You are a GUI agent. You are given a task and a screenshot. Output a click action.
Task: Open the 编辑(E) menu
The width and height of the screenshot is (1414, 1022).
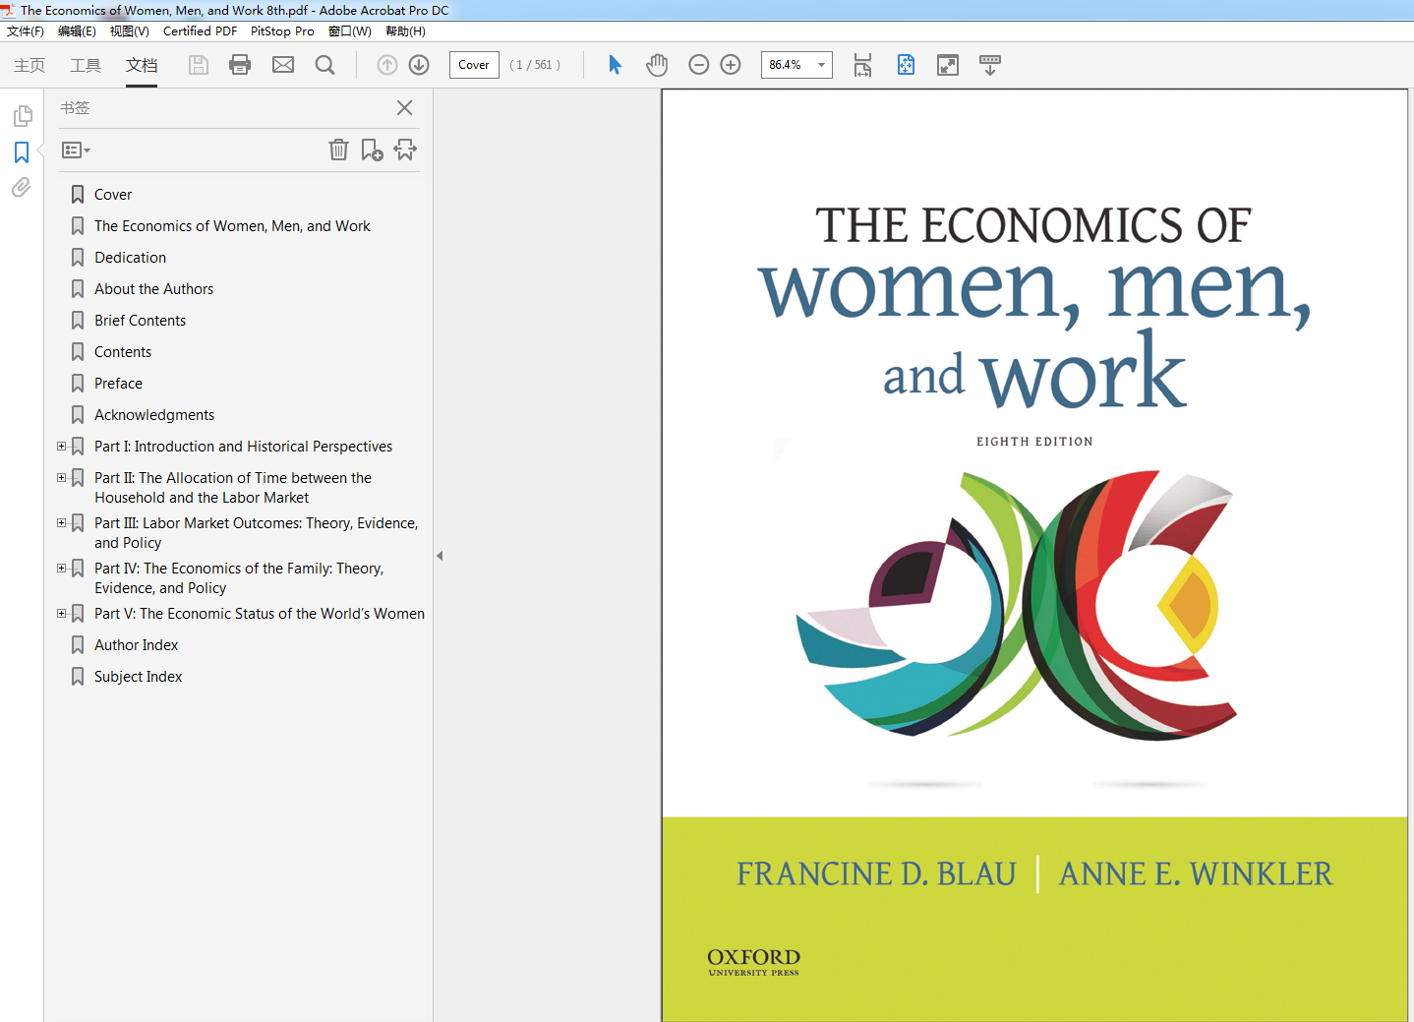pos(77,31)
